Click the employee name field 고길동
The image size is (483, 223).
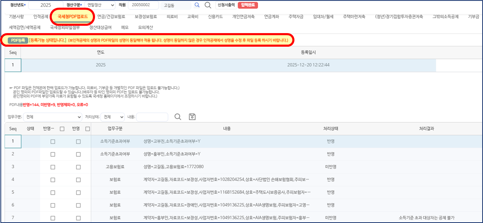[177, 5]
